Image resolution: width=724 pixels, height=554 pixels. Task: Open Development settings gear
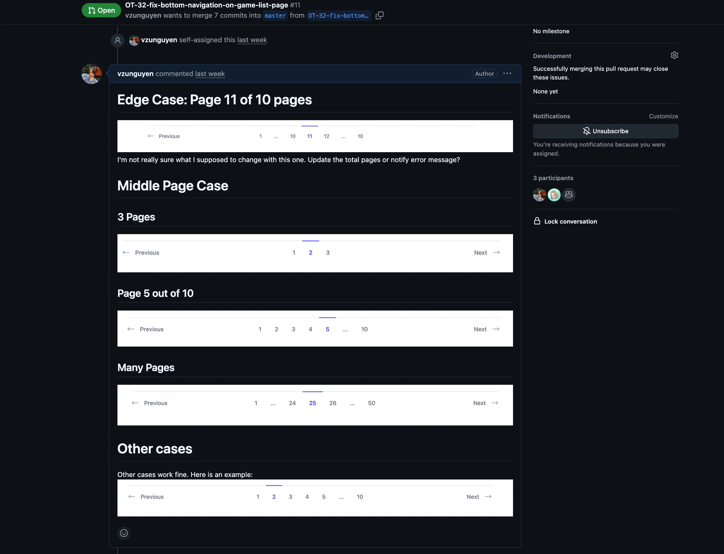(674, 55)
